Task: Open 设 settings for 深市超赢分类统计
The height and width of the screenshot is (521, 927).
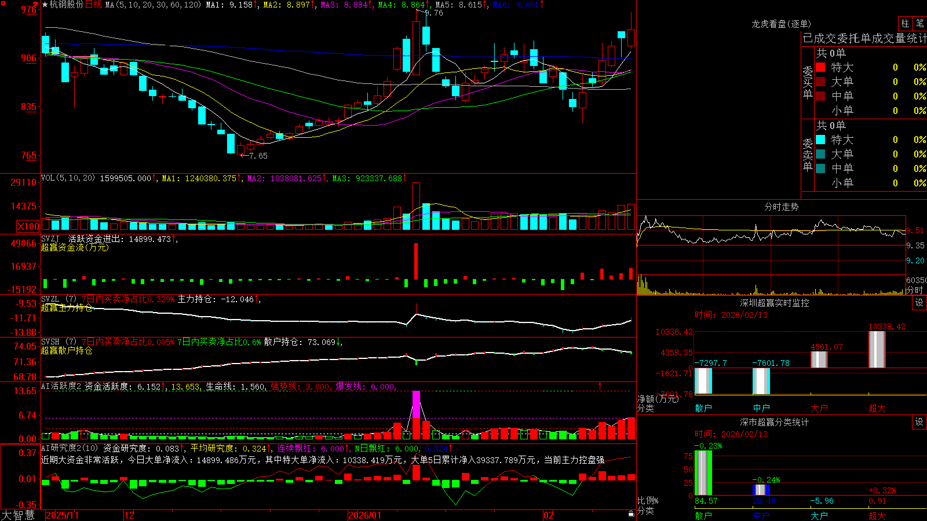Action: (x=919, y=422)
